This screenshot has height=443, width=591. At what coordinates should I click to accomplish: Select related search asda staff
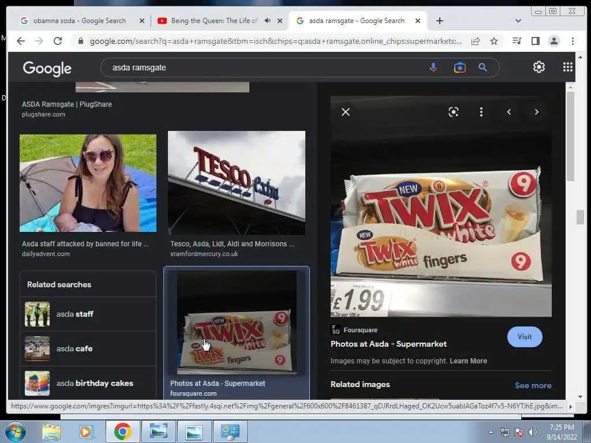[88, 314]
